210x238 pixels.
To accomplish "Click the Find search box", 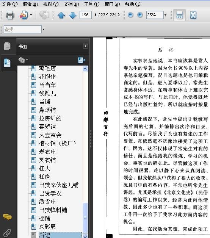I will (x=23, y=29).
